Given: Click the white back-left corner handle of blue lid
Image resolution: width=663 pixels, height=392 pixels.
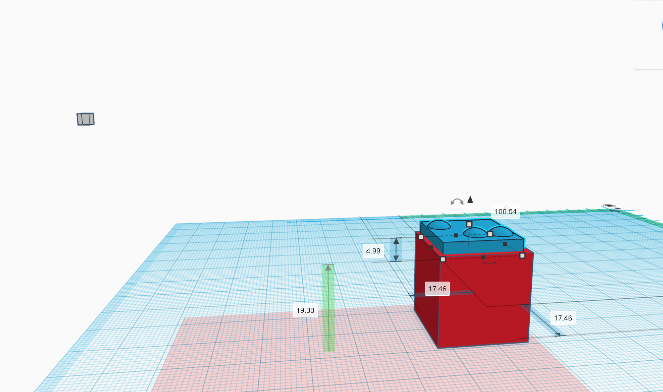Looking at the screenshot, I should point(421,236).
